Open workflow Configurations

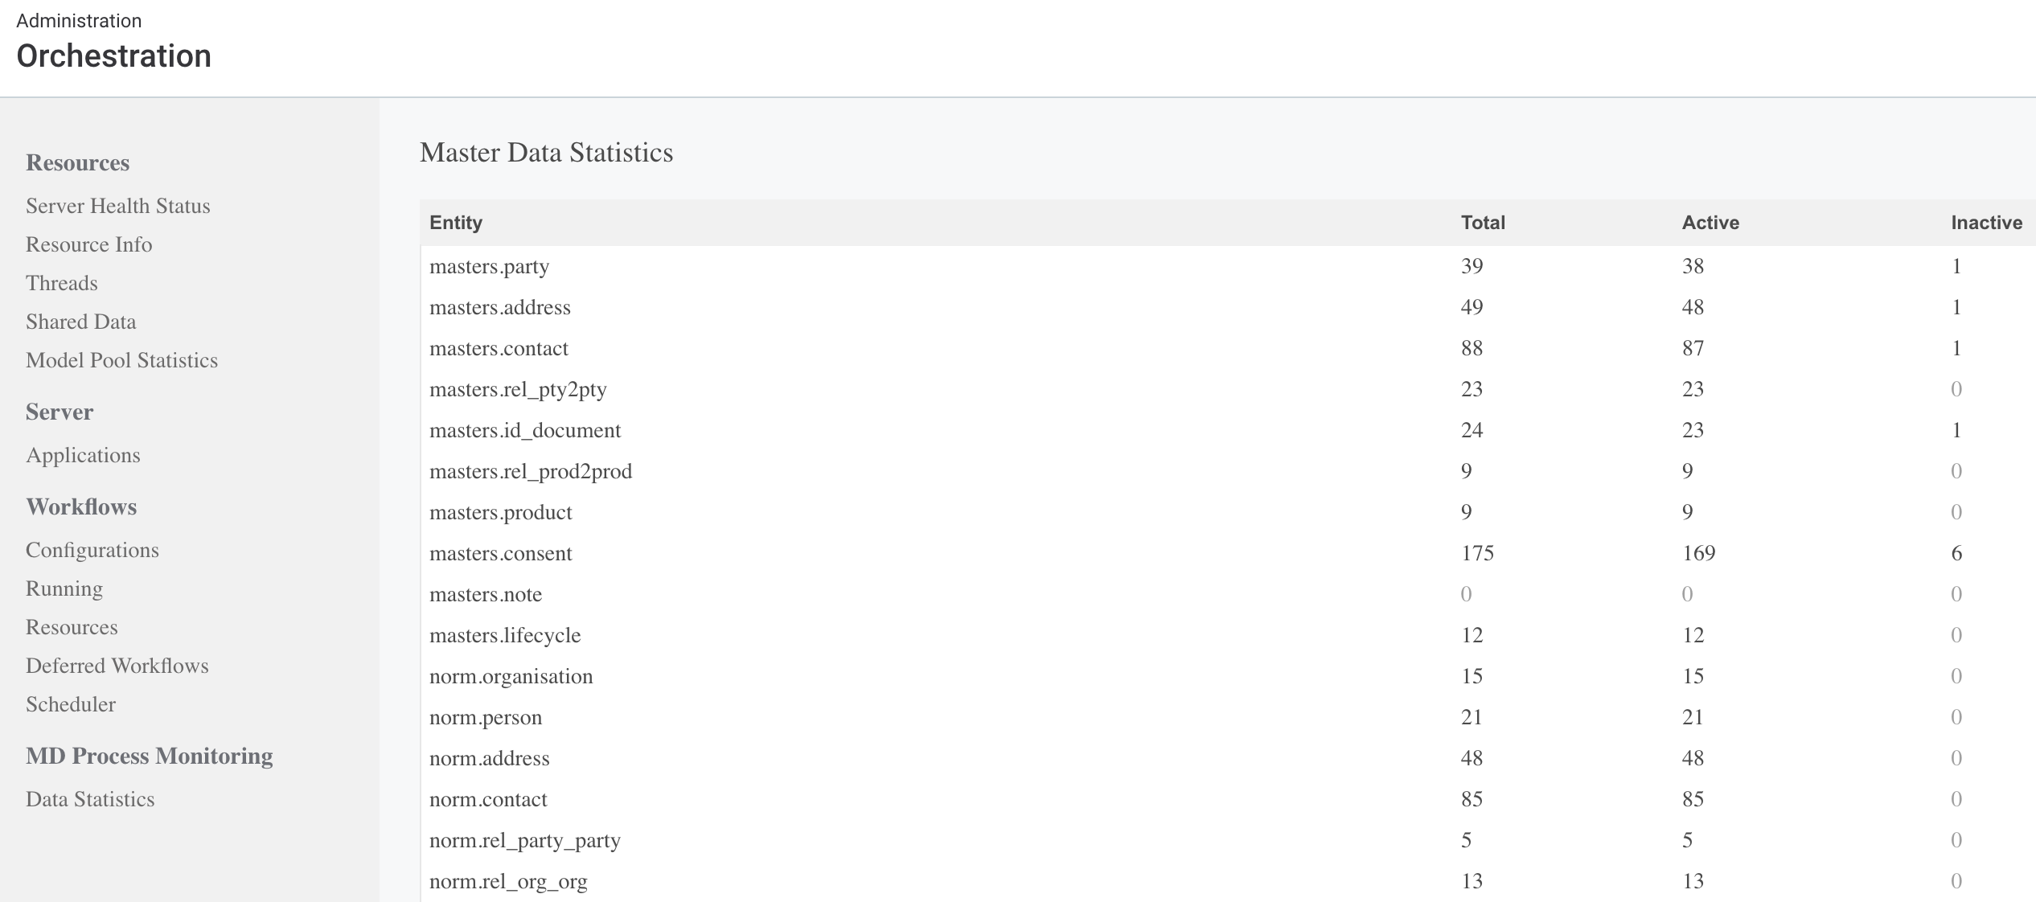[92, 550]
